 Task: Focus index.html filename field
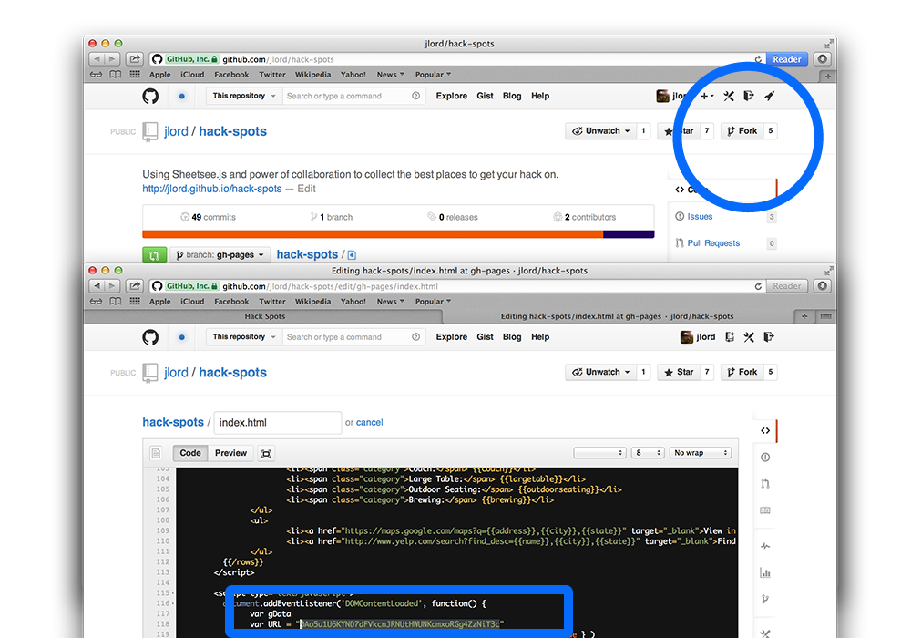[x=278, y=422]
